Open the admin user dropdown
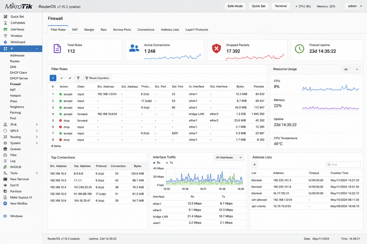The height and width of the screenshot is (244, 367). [355, 6]
